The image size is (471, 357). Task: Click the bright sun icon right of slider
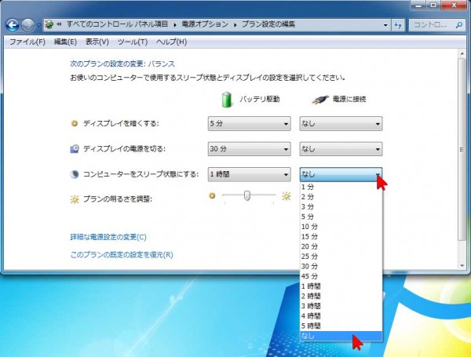tap(287, 196)
